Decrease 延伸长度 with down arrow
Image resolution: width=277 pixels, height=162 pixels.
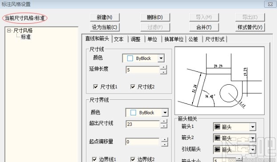(x=164, y=72)
